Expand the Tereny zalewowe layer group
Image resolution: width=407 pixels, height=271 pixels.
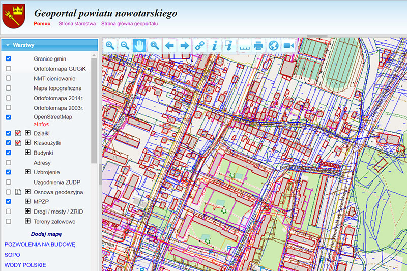(27, 221)
